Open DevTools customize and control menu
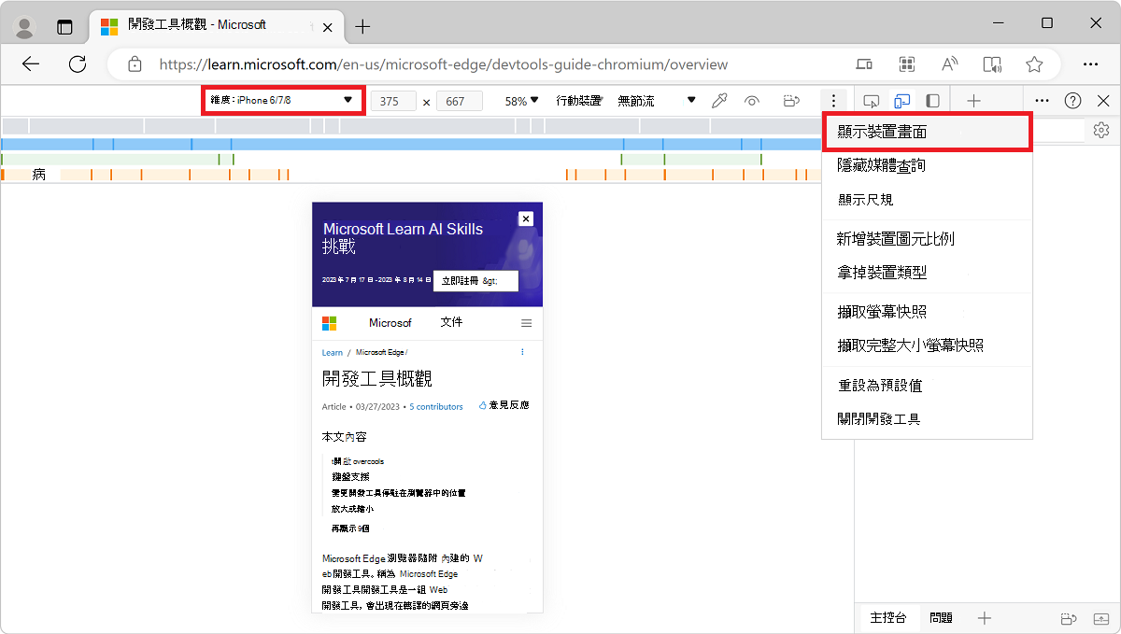 click(x=1043, y=101)
